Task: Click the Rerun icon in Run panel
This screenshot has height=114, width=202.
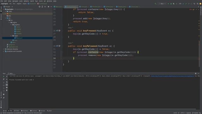Action: [4, 76]
